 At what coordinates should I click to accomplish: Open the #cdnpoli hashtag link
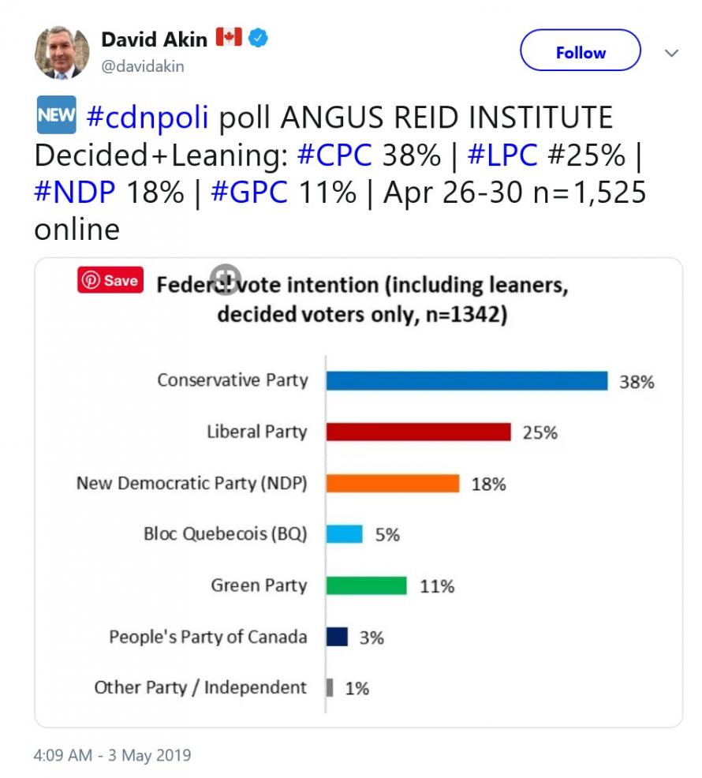[147, 118]
